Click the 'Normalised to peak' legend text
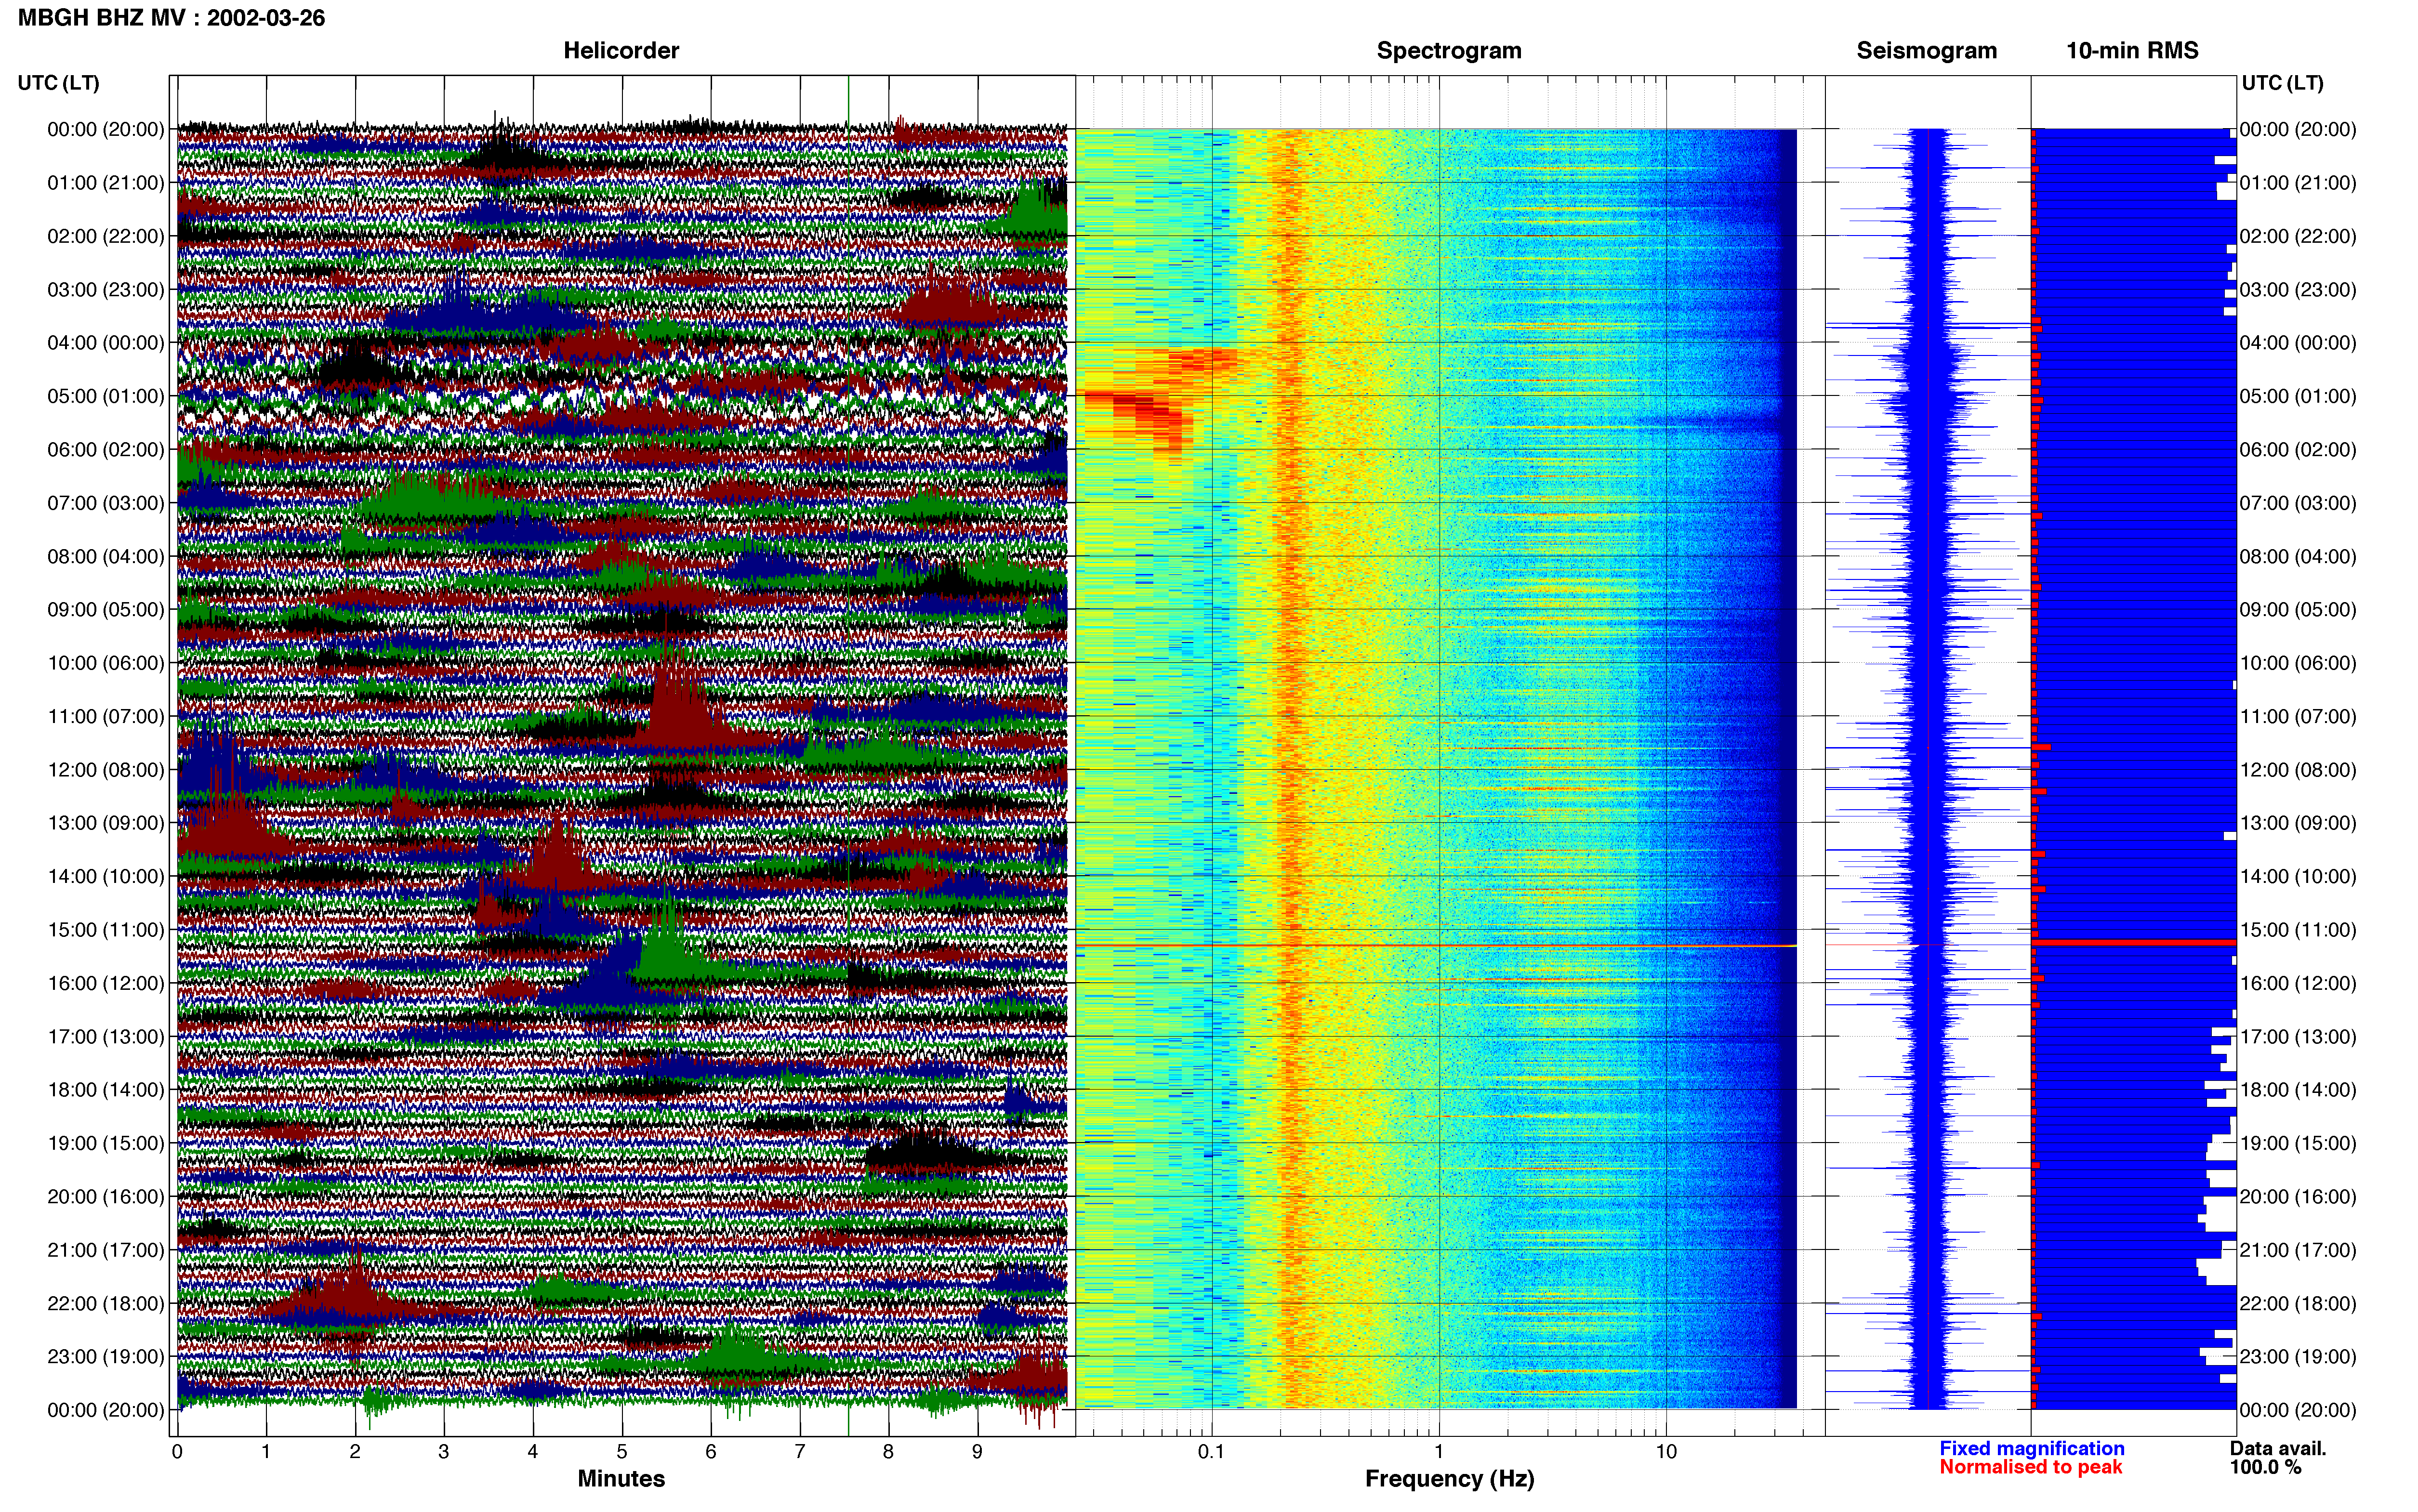 [2030, 1468]
